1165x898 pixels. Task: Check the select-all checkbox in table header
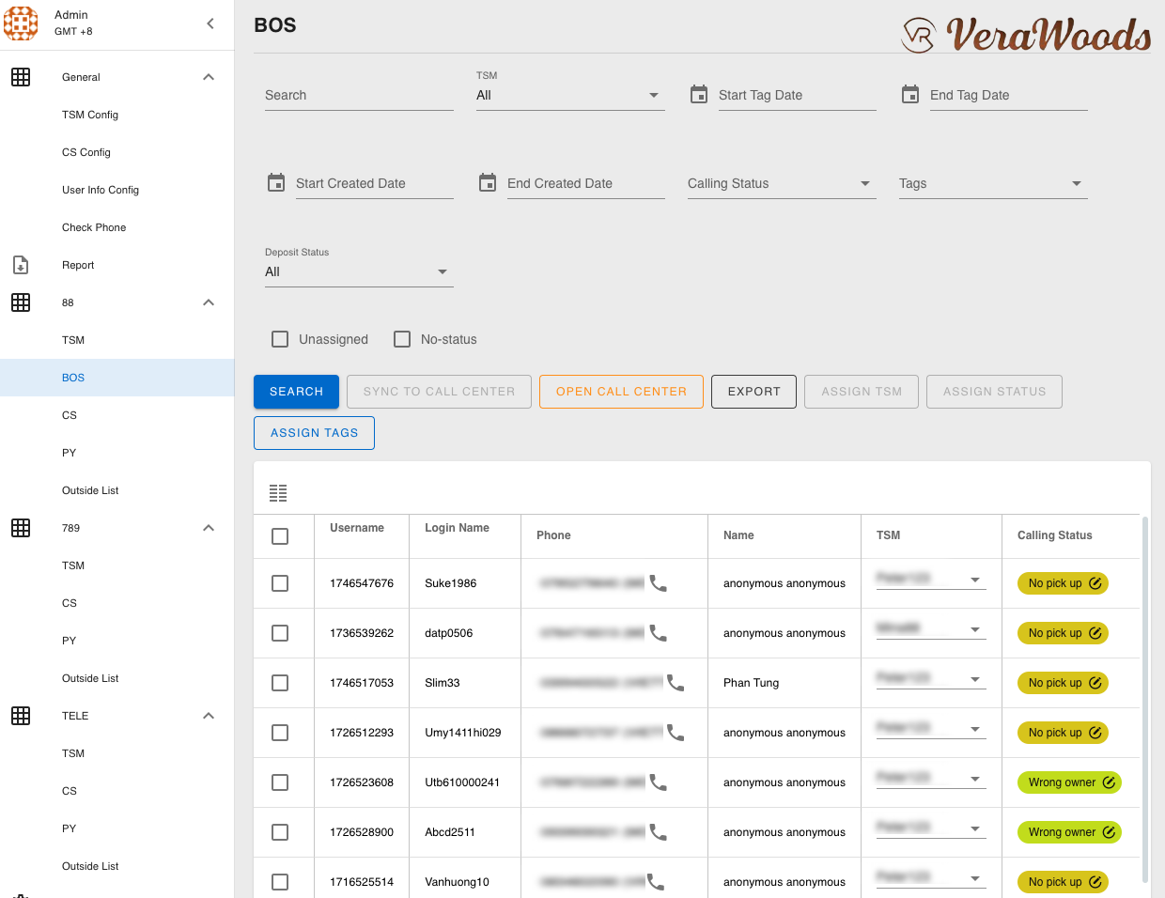pos(280,536)
